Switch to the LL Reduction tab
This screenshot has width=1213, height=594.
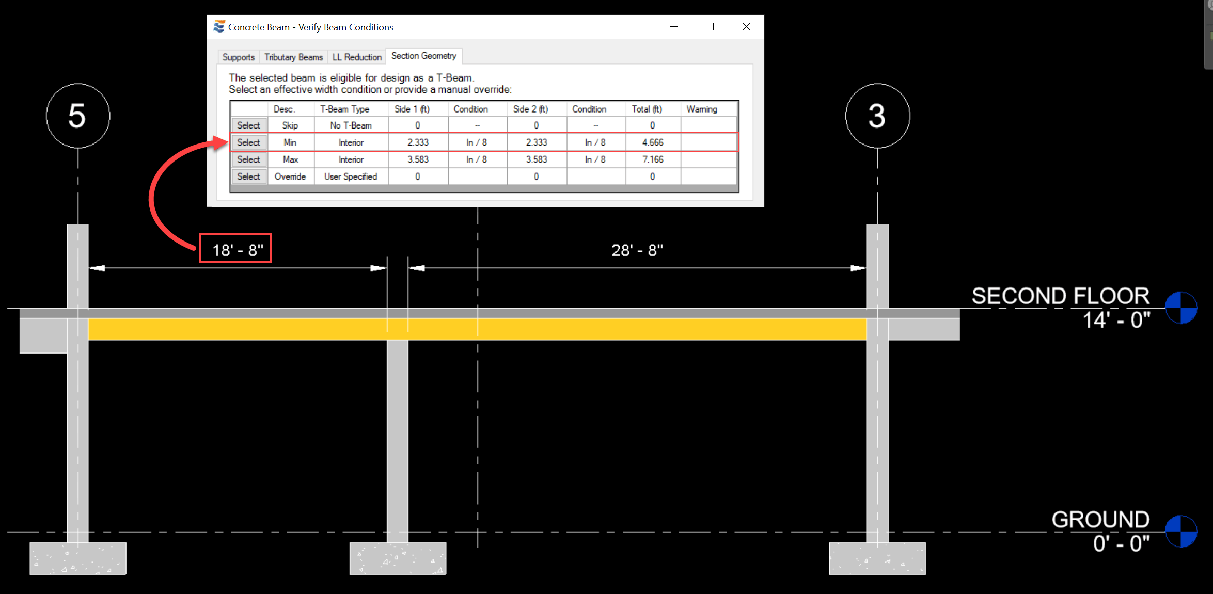coord(356,57)
